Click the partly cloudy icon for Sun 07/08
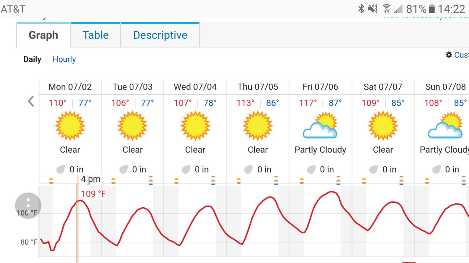 446,126
